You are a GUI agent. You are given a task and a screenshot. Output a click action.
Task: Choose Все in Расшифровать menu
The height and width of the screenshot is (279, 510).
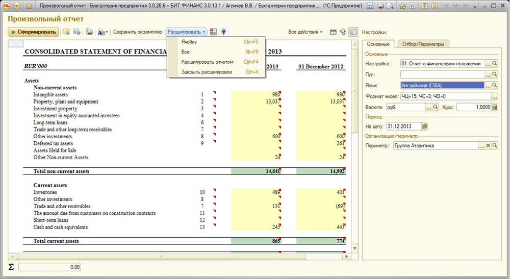pos(216,52)
